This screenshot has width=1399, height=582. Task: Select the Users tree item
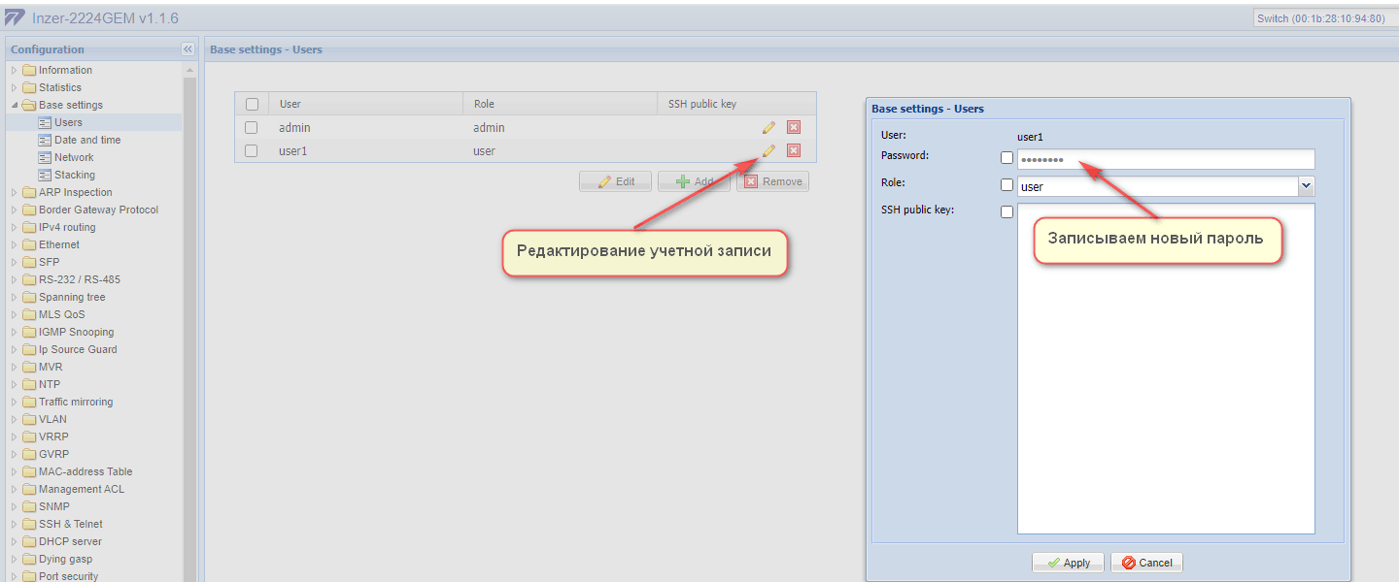[x=68, y=122]
